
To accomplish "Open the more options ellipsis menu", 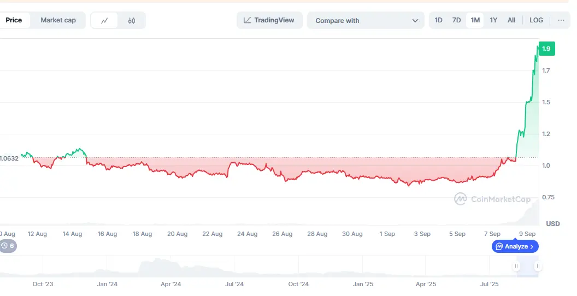I will [561, 20].
